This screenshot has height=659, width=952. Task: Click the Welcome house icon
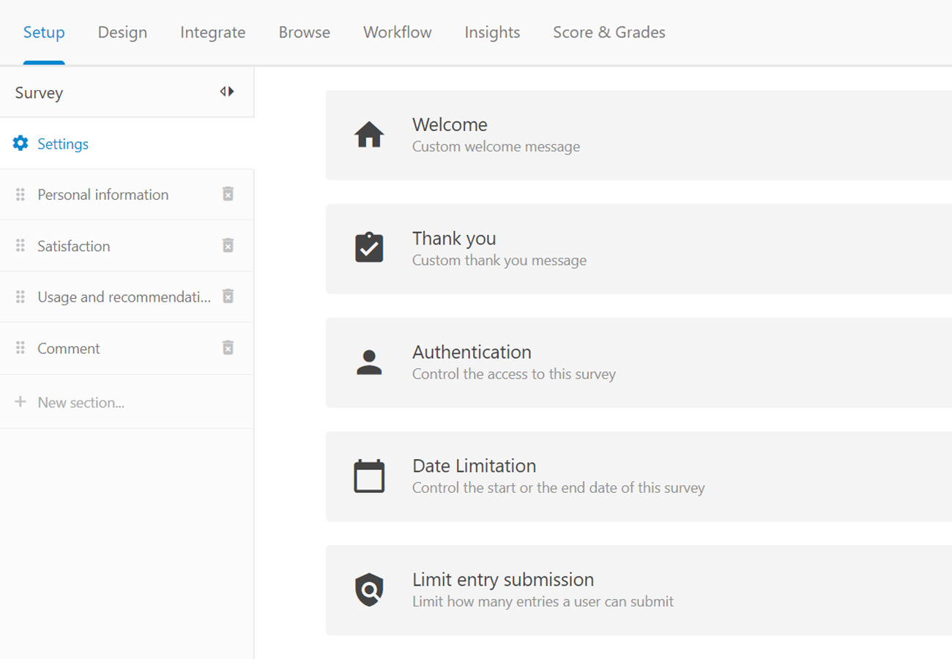click(369, 135)
